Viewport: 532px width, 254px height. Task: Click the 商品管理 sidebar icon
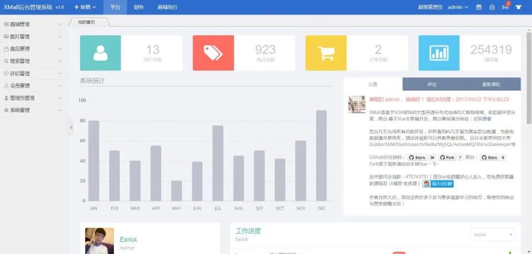click(6, 49)
